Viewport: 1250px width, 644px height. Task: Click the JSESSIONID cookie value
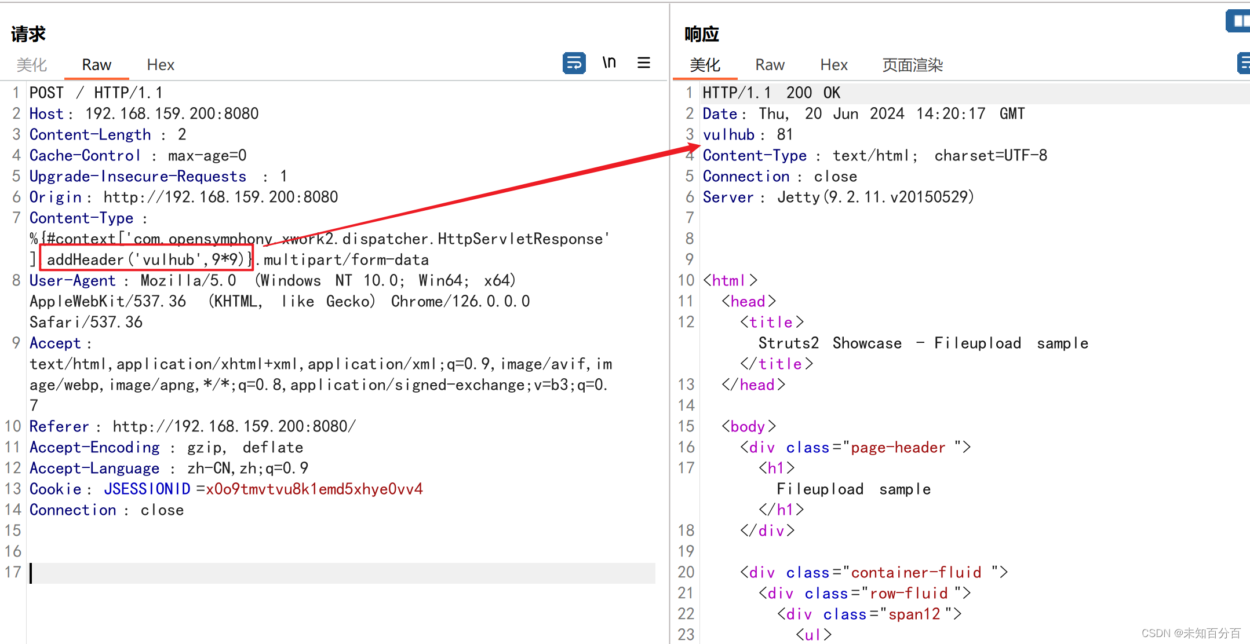[314, 489]
